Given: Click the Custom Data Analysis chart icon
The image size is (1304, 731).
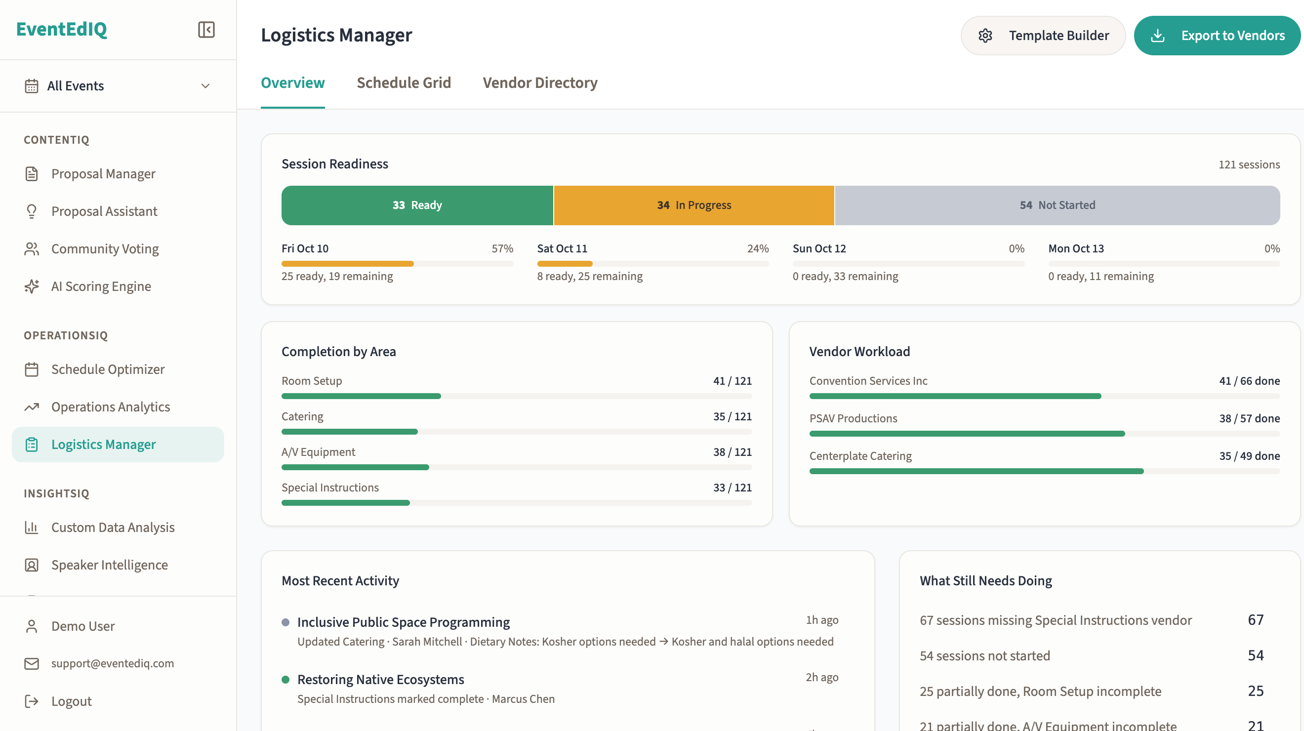Looking at the screenshot, I should (32, 527).
